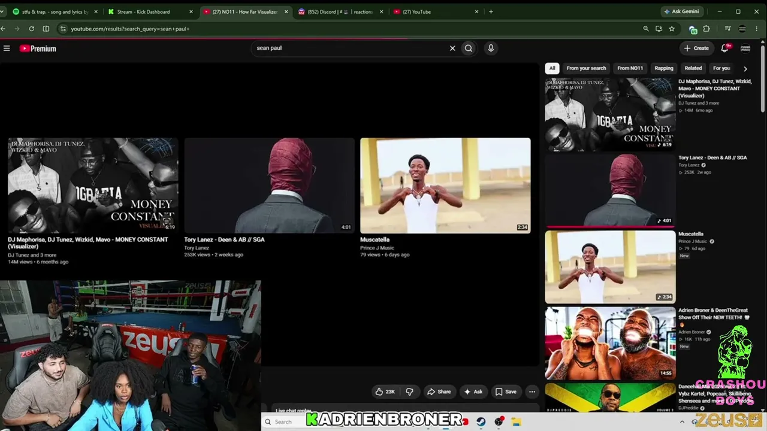Save the video to a playlist
This screenshot has width=767, height=431.
(x=505, y=392)
